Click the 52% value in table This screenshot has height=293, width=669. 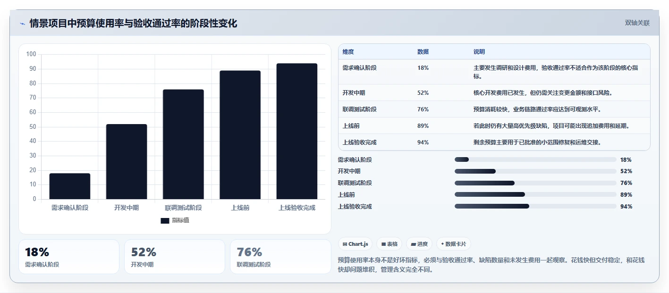[x=423, y=93]
